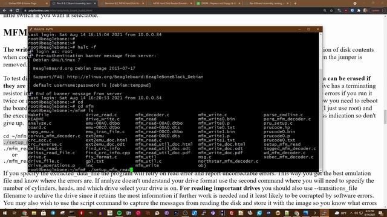This screenshot has height=217, width=387.
Task: Click 'prucode0.bin' in the terminal listing
Action: 279,131
